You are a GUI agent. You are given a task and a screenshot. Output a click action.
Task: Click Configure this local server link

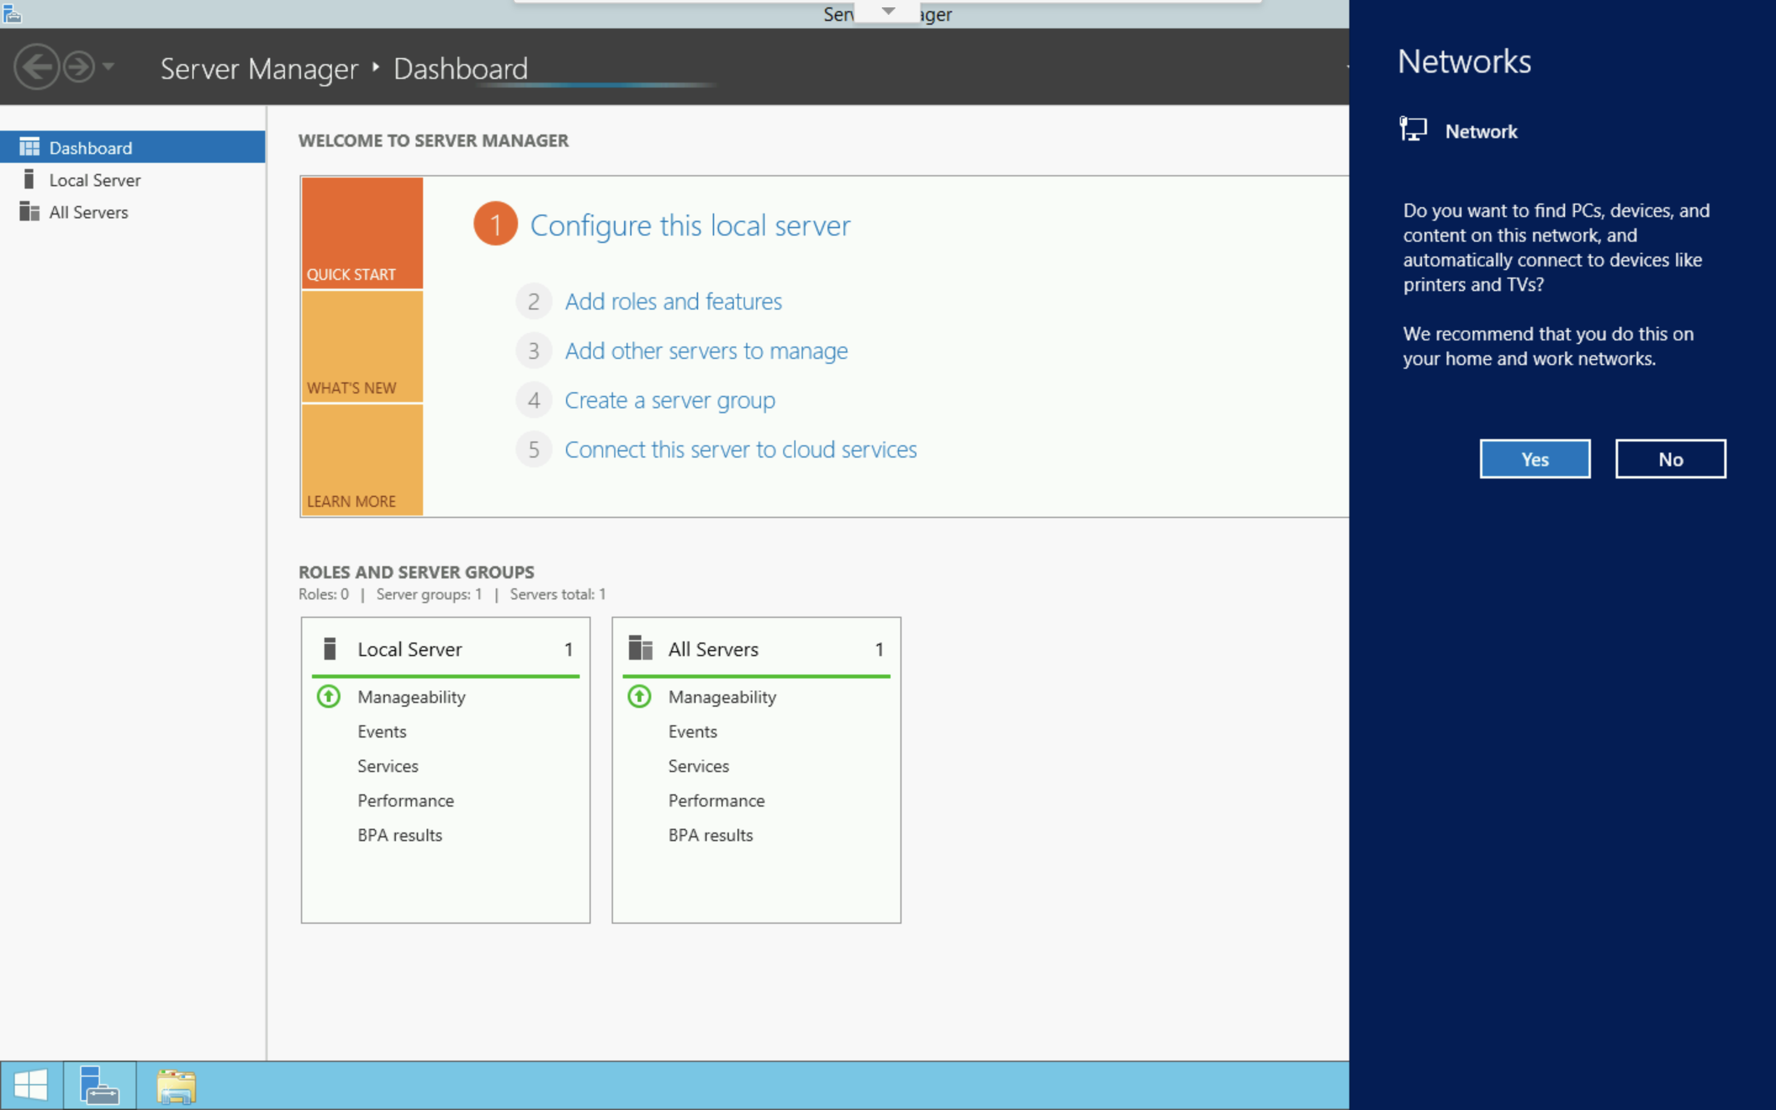point(690,225)
